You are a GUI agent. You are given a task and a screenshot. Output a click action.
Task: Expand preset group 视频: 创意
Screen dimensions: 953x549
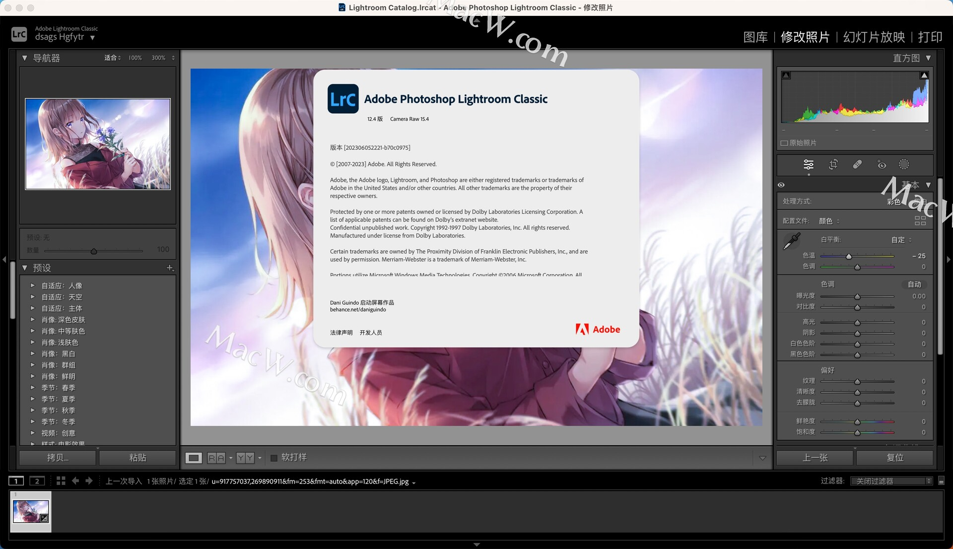(x=32, y=433)
